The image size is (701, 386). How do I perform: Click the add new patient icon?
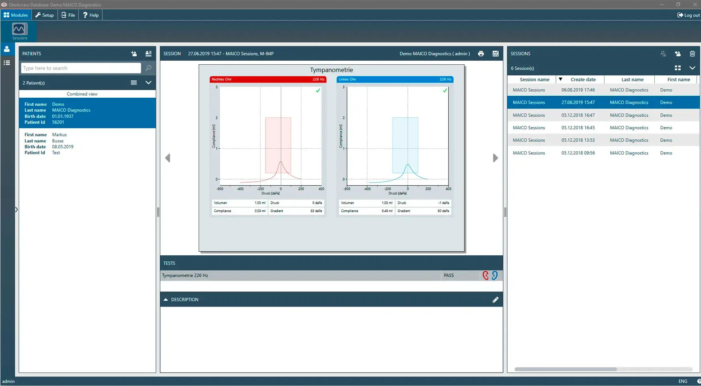[134, 53]
